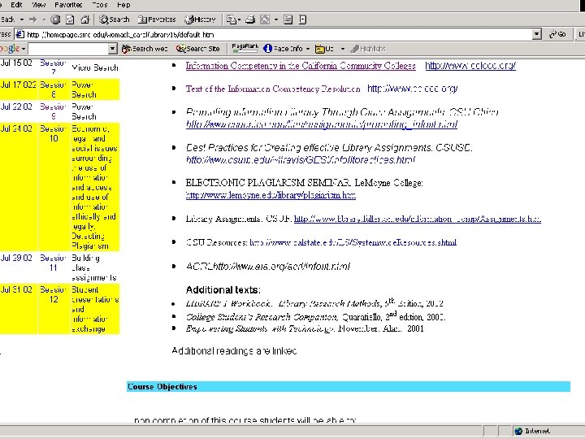585x439 pixels.
Task: Click the Page Info icon
Action: point(267,49)
